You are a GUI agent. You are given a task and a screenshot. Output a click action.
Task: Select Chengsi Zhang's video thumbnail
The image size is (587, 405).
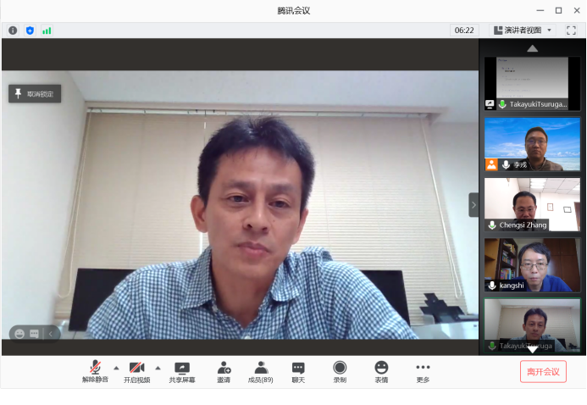click(532, 204)
